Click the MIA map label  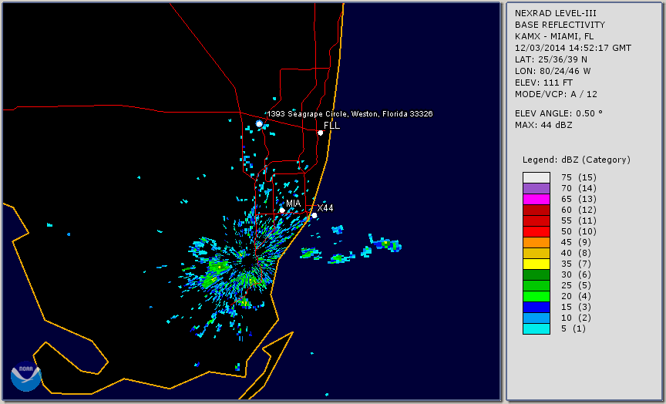point(294,204)
